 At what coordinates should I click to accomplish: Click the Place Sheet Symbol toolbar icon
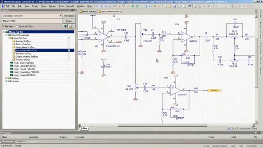(x=132, y=6)
